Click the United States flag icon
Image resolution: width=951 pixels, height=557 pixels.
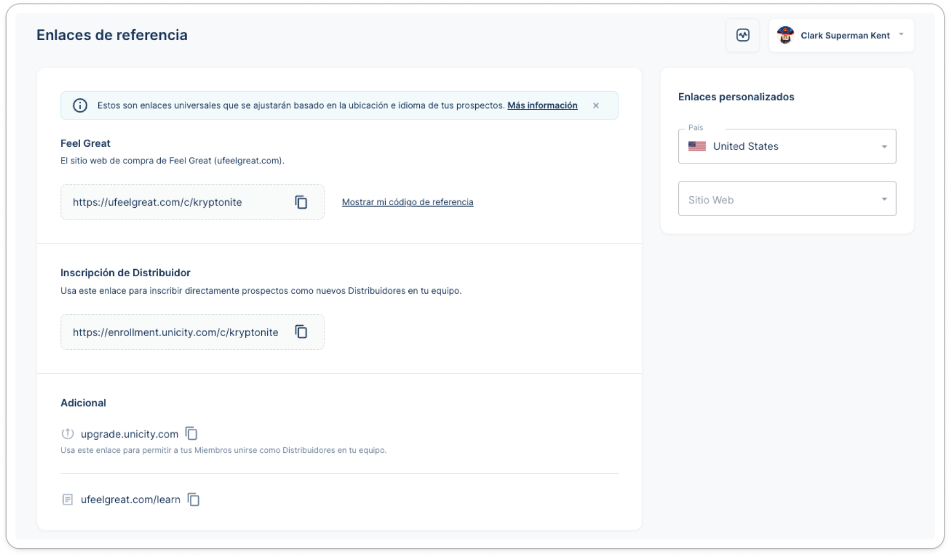(697, 146)
